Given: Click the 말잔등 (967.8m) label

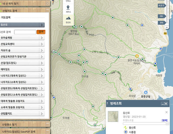Looking at the screenshot, I should 74,32.
